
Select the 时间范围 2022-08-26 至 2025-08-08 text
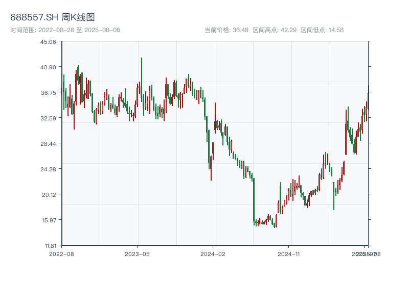coord(65,30)
